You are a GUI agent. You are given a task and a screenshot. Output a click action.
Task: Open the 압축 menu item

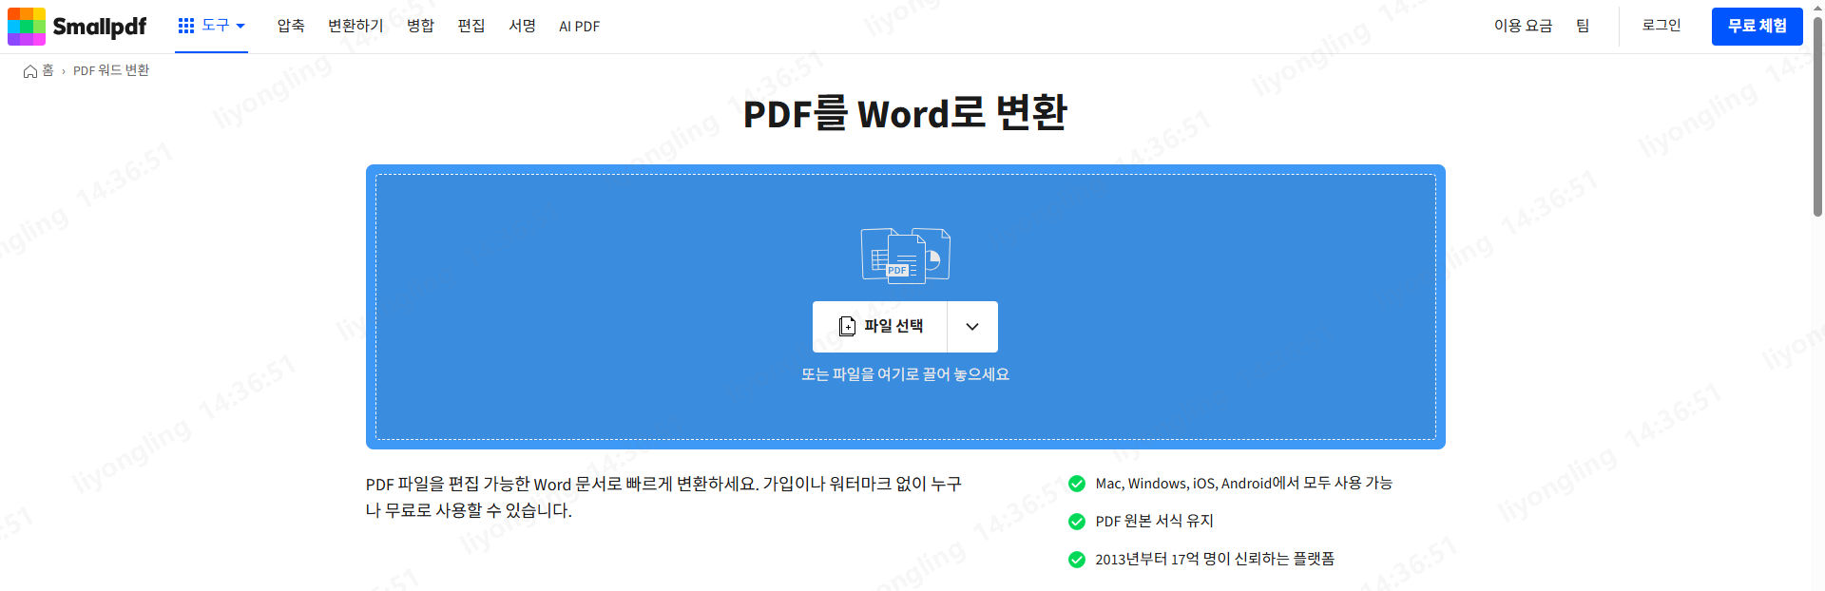click(x=291, y=26)
